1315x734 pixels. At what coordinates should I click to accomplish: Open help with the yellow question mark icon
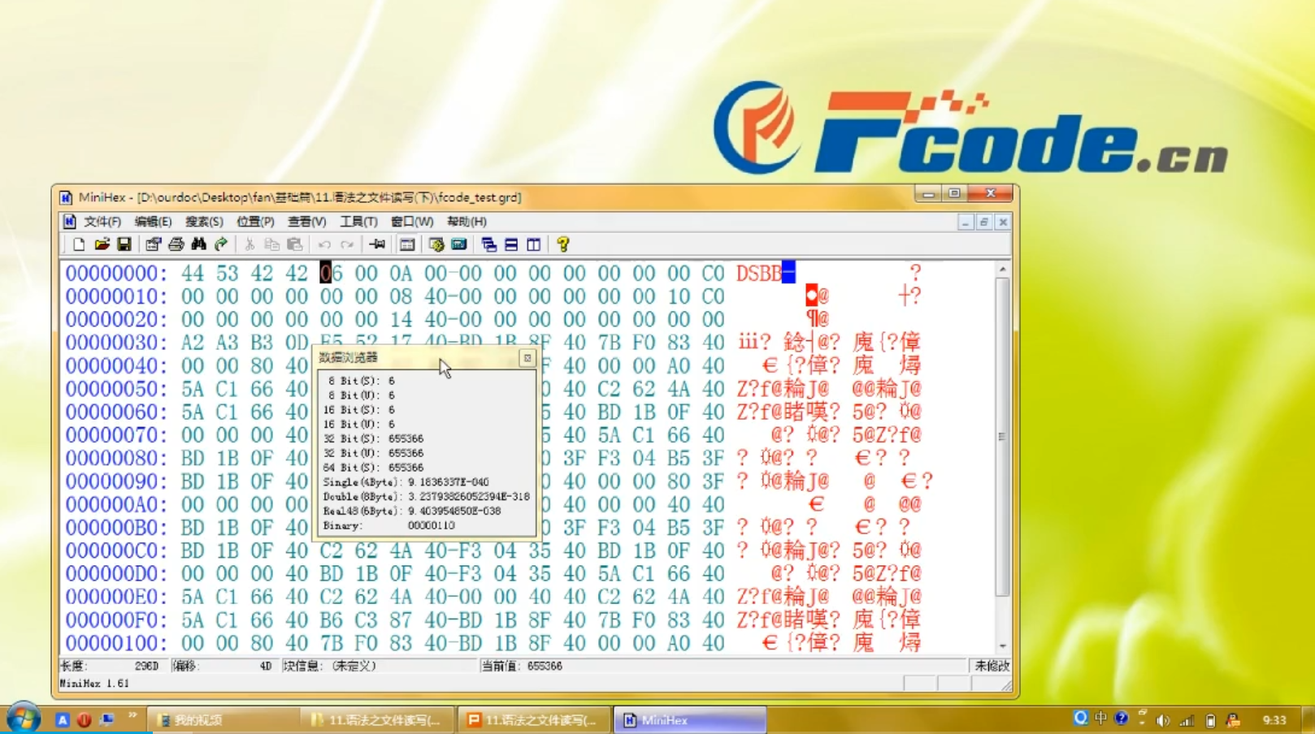pyautogui.click(x=563, y=244)
